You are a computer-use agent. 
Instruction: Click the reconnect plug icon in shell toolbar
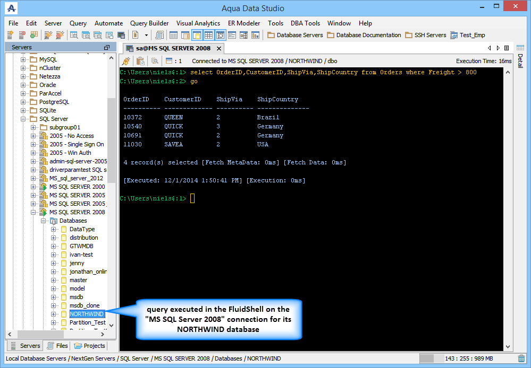pyautogui.click(x=127, y=61)
